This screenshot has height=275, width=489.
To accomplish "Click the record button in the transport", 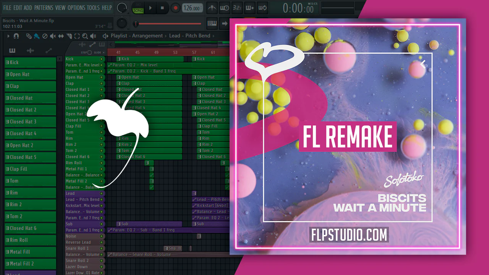I will click(x=175, y=8).
